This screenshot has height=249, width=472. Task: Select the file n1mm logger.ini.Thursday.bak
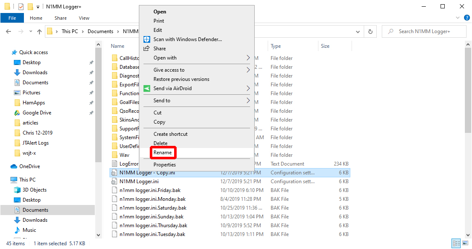coord(153,226)
